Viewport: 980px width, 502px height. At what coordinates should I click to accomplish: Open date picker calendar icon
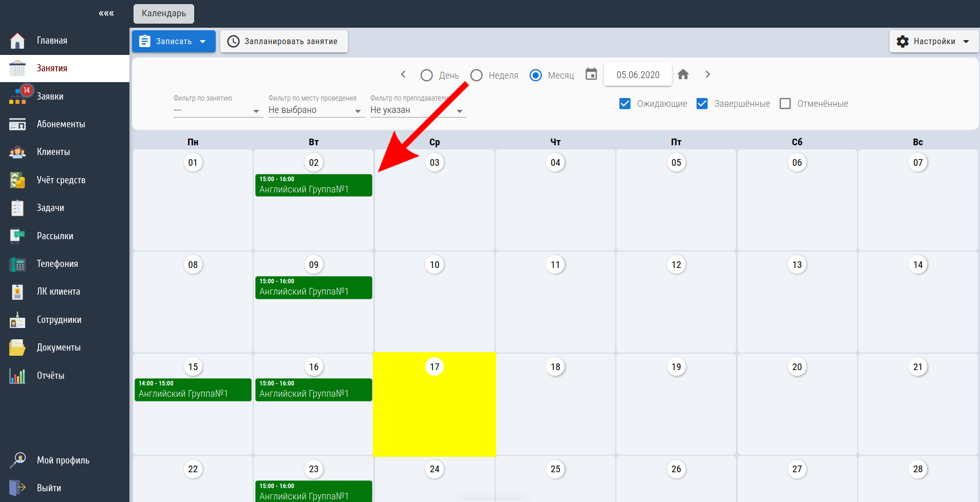point(591,74)
